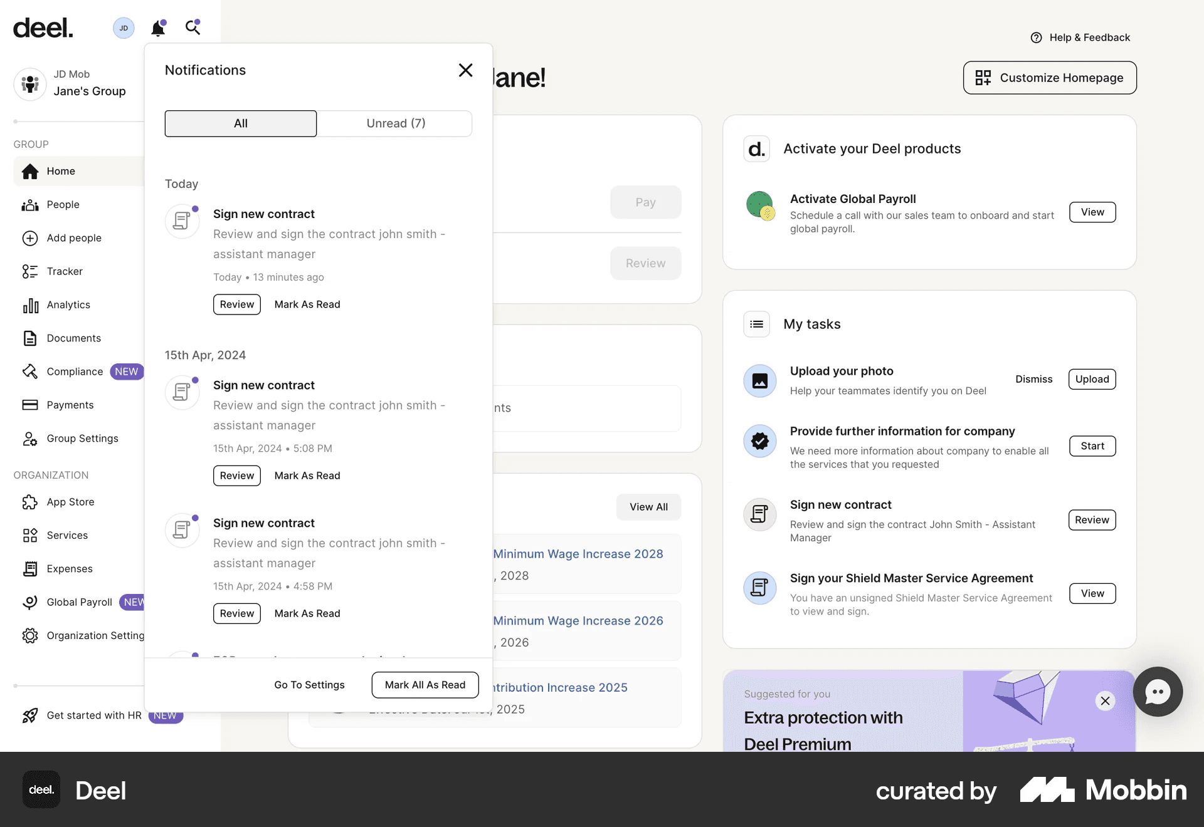Click the Deel products 'd.' icon
1204x827 pixels.
coord(757,149)
